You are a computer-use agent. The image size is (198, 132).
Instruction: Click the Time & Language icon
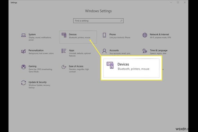tap(145, 51)
